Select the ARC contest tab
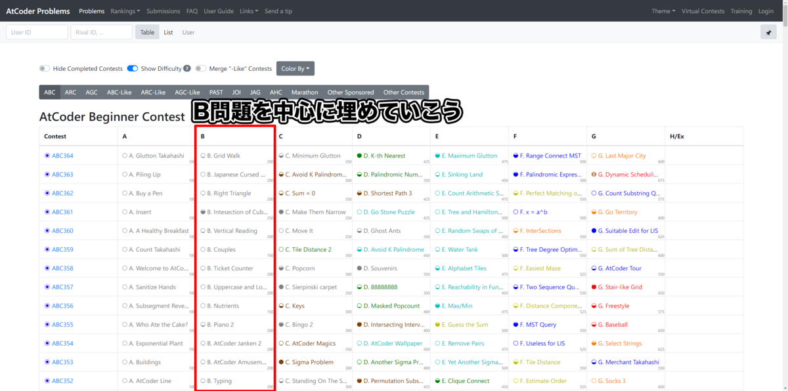The height and width of the screenshot is (391, 788). coord(70,93)
